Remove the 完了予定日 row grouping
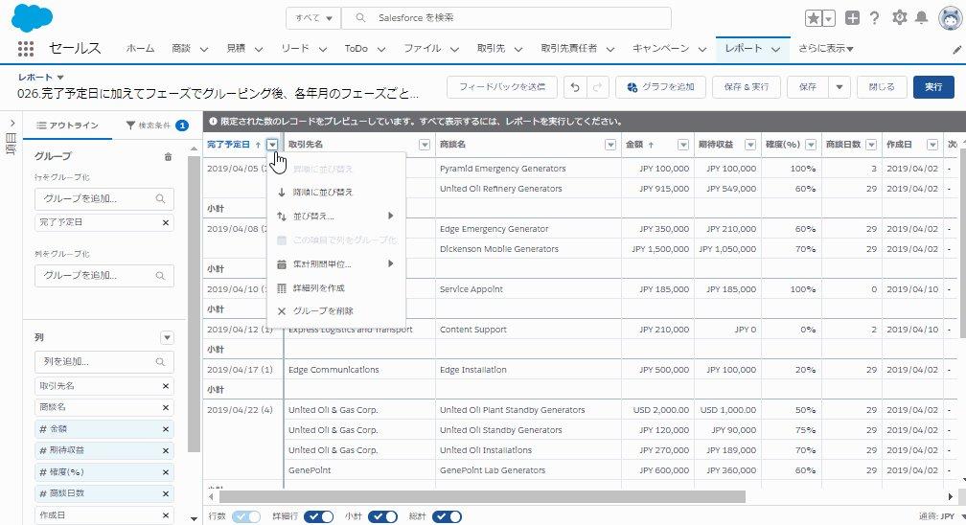Viewport: 966px width, 525px height. coord(166,222)
